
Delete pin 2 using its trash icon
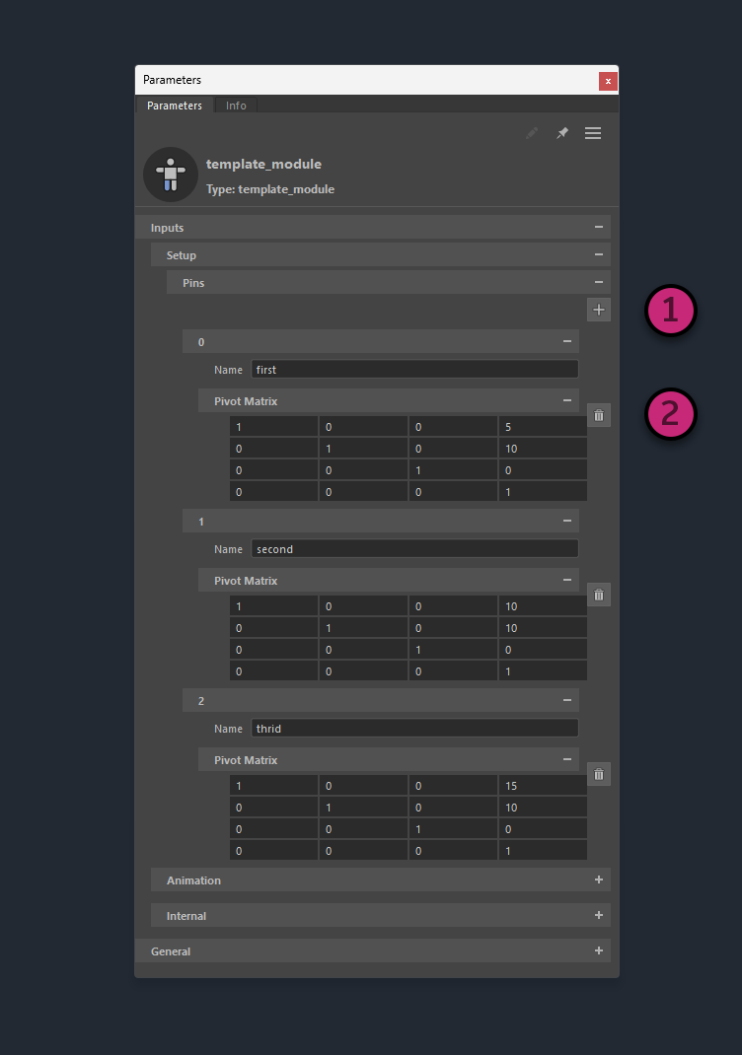pos(599,774)
